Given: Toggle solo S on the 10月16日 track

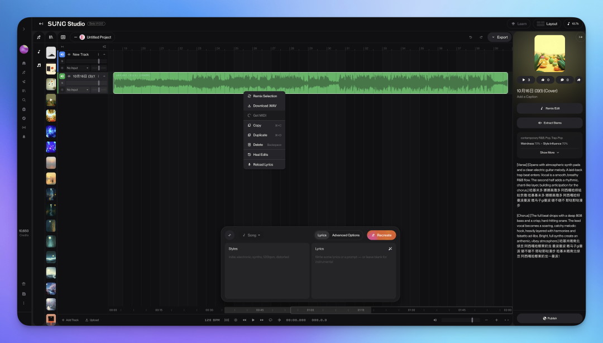Looking at the screenshot, I should pyautogui.click(x=63, y=83).
